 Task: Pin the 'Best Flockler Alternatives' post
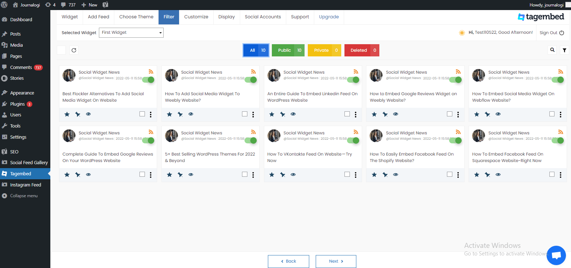[78, 114]
